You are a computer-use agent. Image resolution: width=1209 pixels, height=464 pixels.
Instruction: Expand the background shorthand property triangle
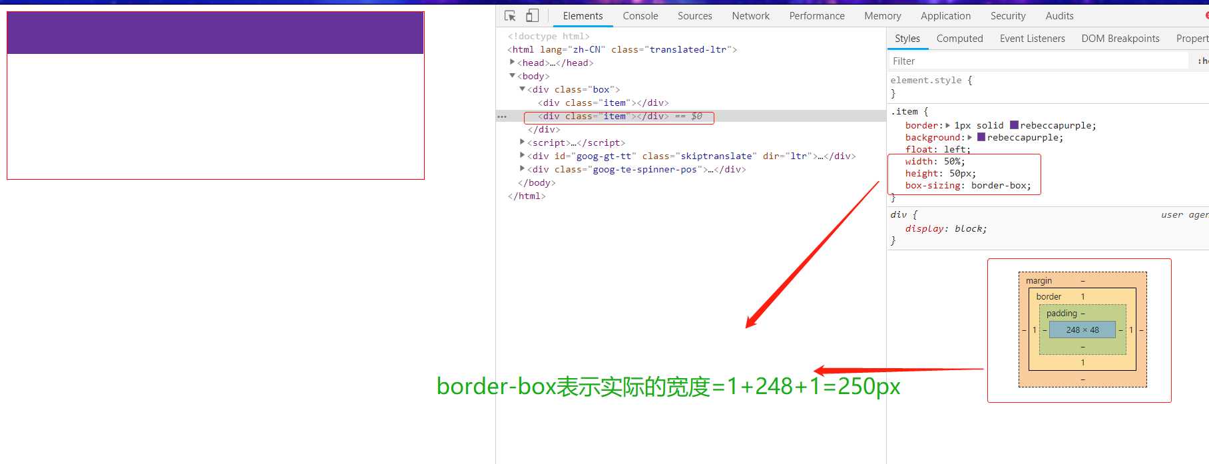[970, 137]
